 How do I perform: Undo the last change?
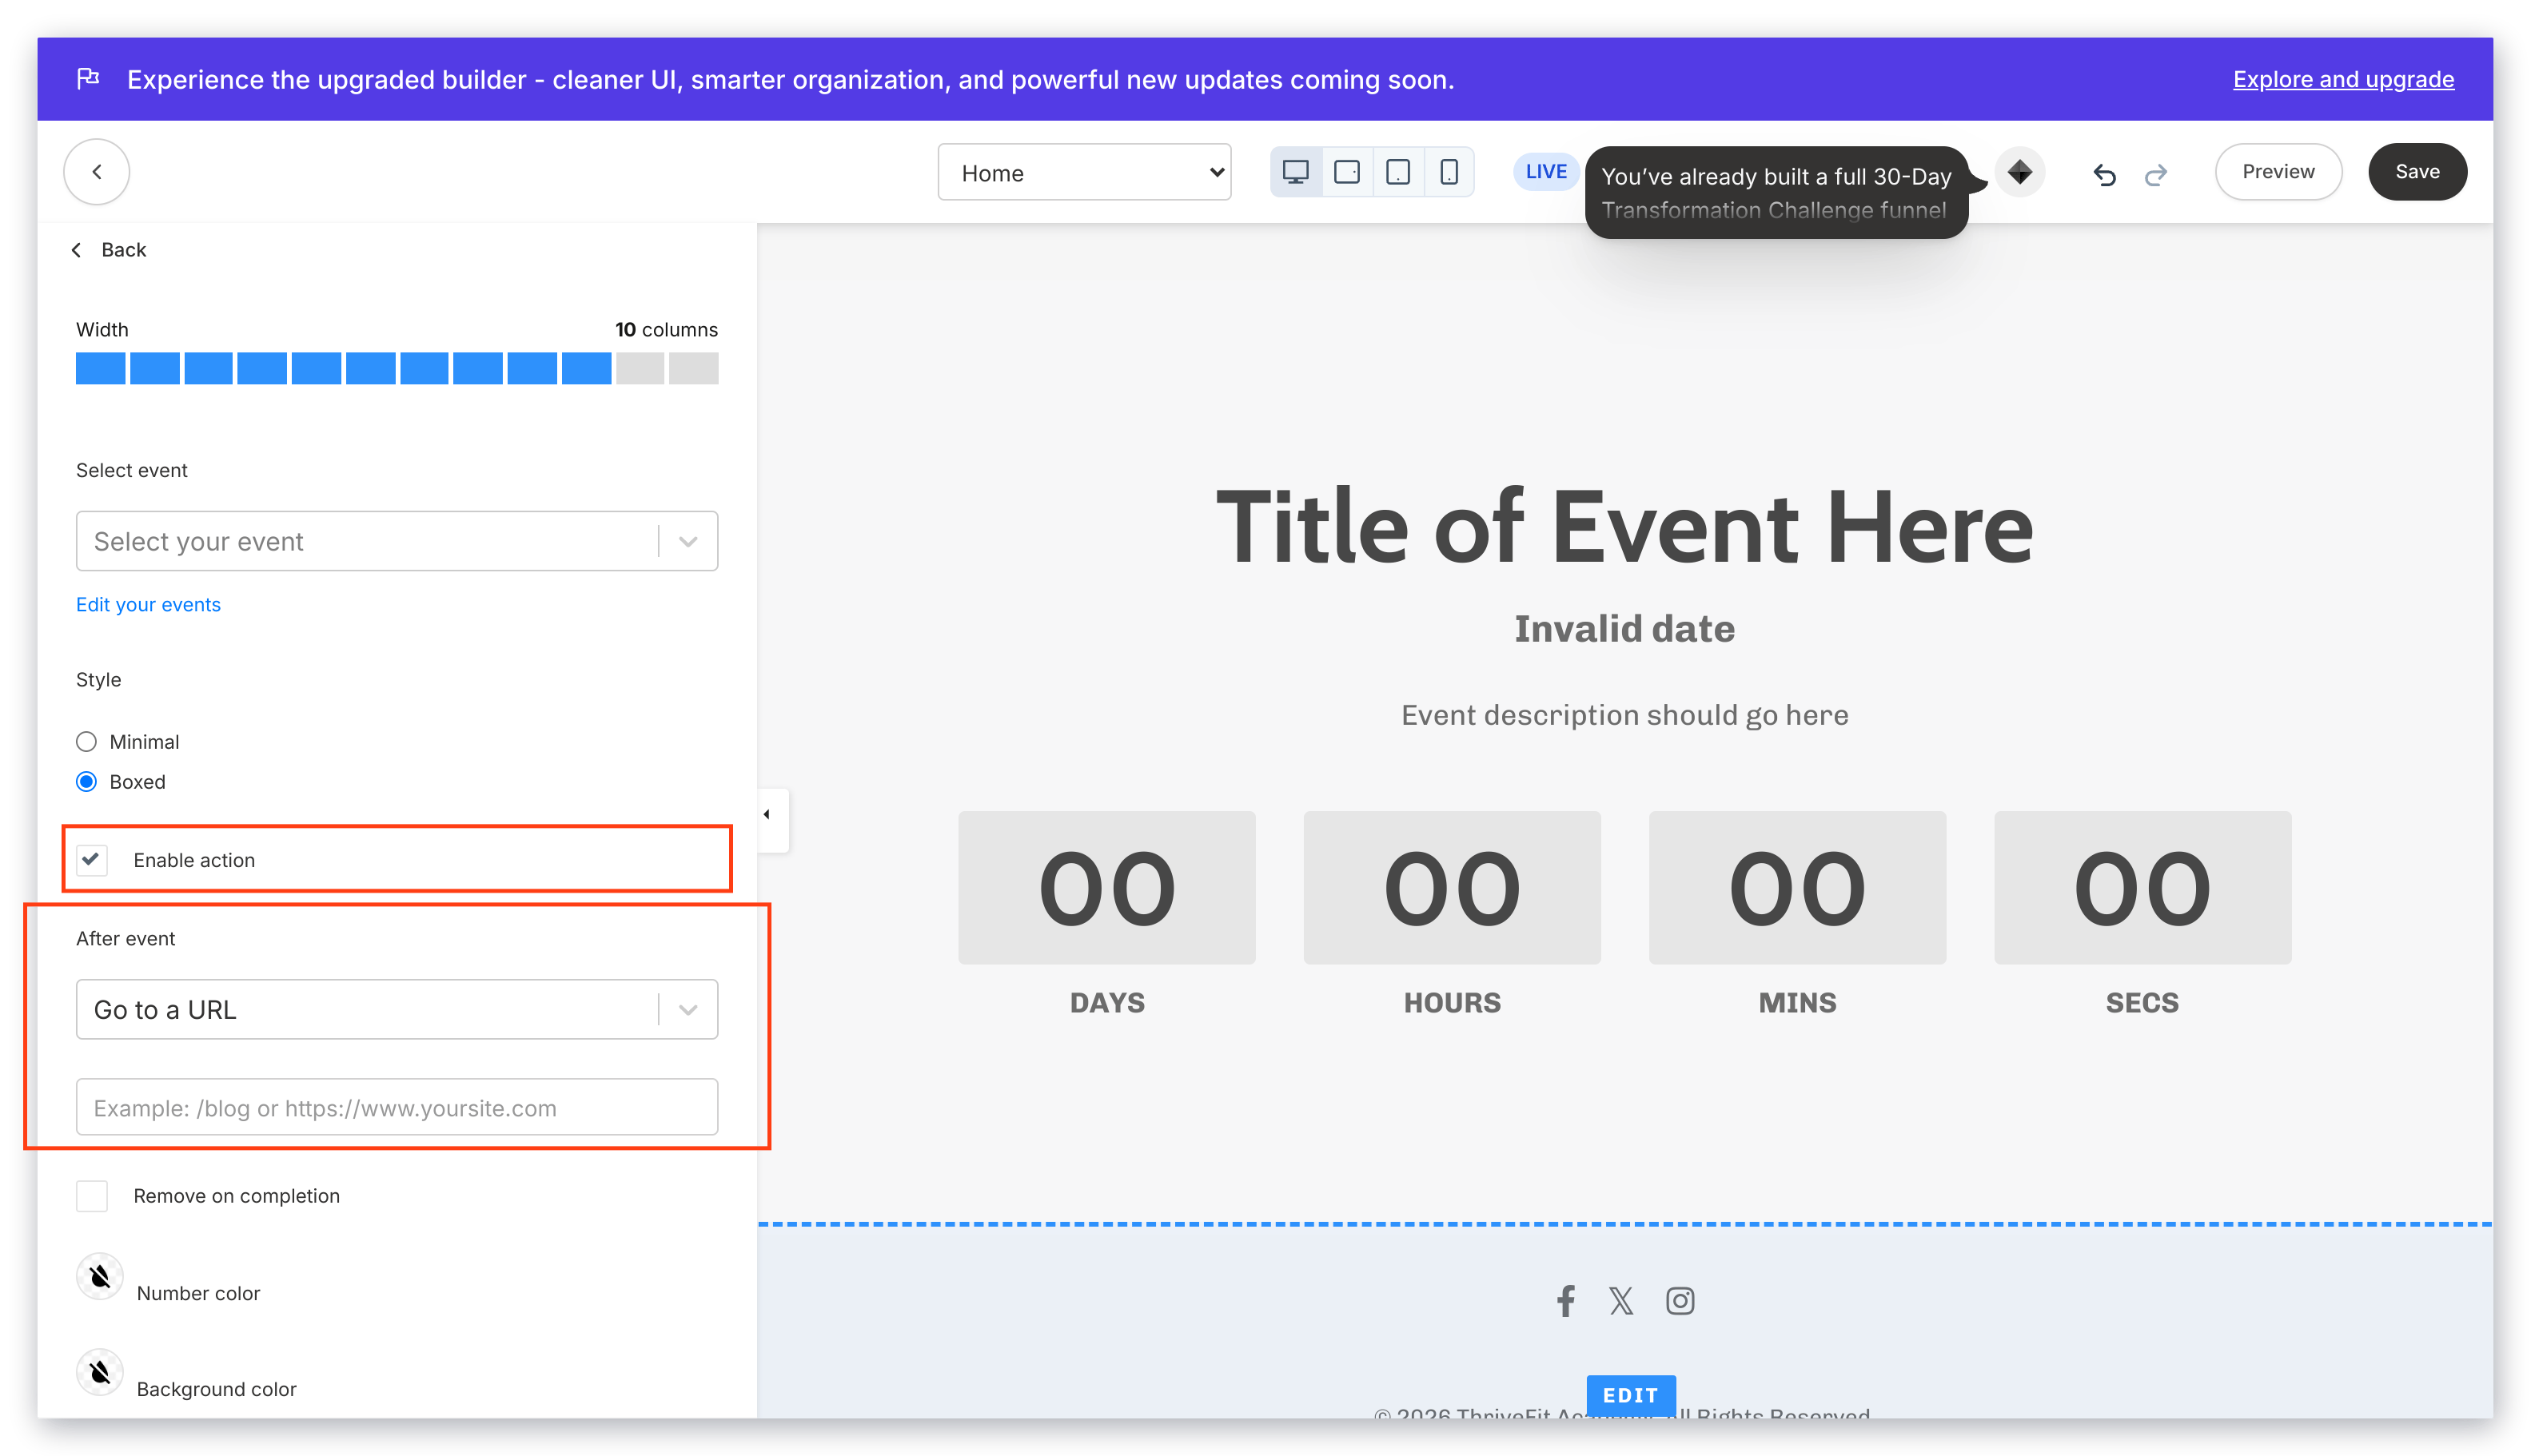2104,174
